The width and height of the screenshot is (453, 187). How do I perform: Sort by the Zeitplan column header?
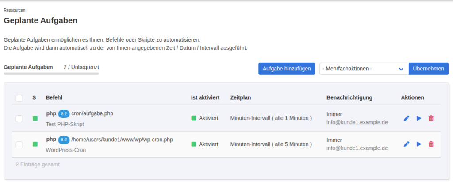pos(241,97)
